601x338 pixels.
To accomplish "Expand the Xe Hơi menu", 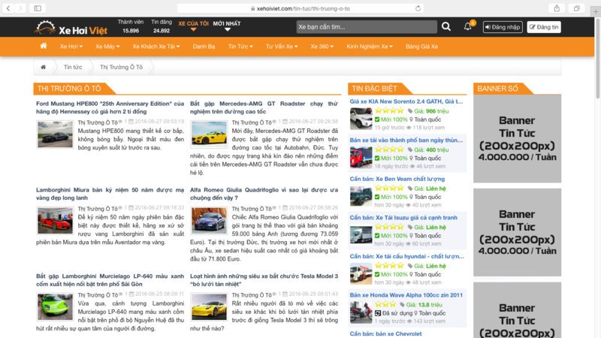I will tap(71, 47).
